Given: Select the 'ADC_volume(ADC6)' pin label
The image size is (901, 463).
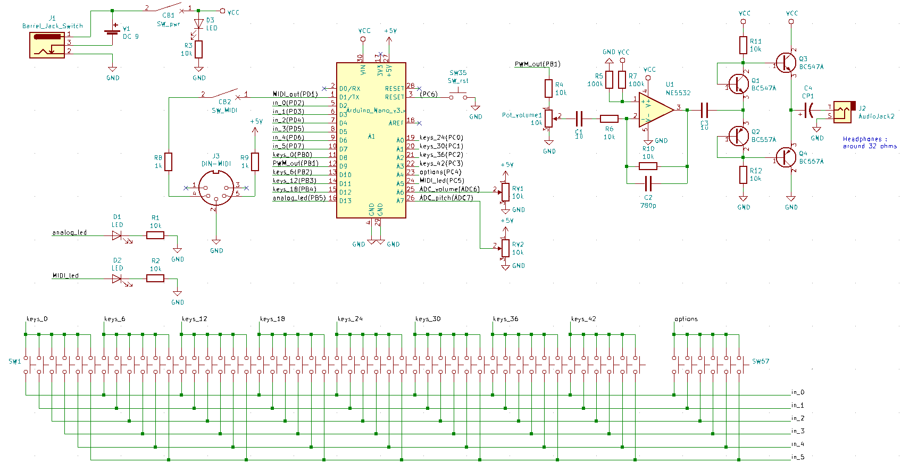Looking at the screenshot, I should point(449,189).
